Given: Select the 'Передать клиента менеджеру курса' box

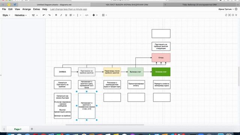Looking at the screenshot, I should click(x=162, y=85).
